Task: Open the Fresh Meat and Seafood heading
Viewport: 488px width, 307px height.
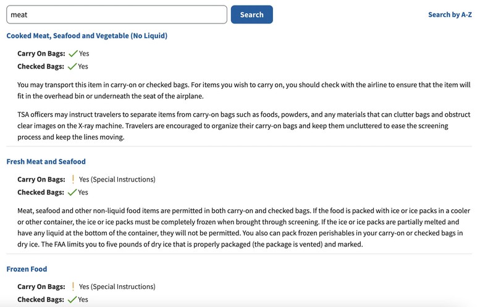Action: click(46, 162)
